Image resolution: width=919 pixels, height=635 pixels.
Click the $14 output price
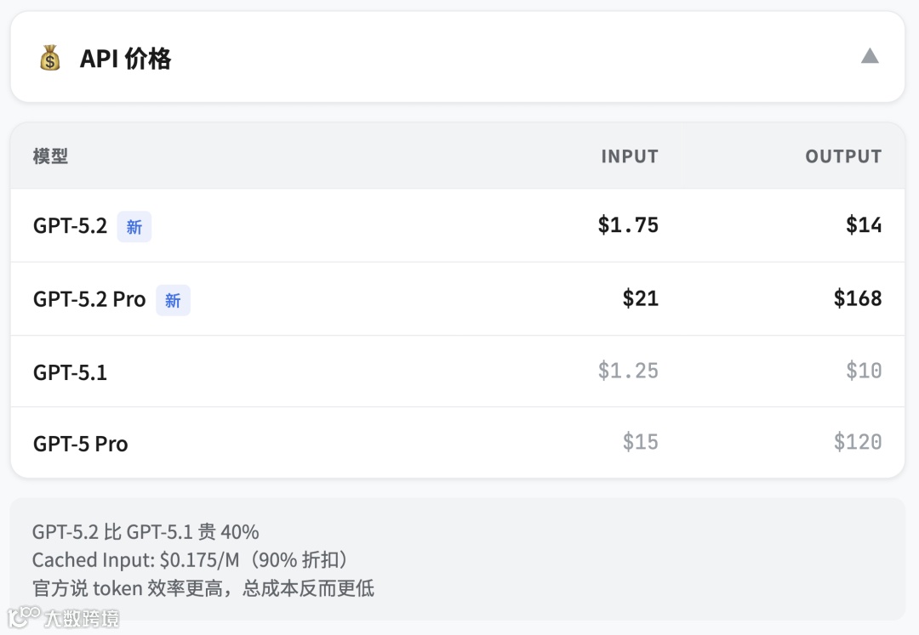point(863,225)
